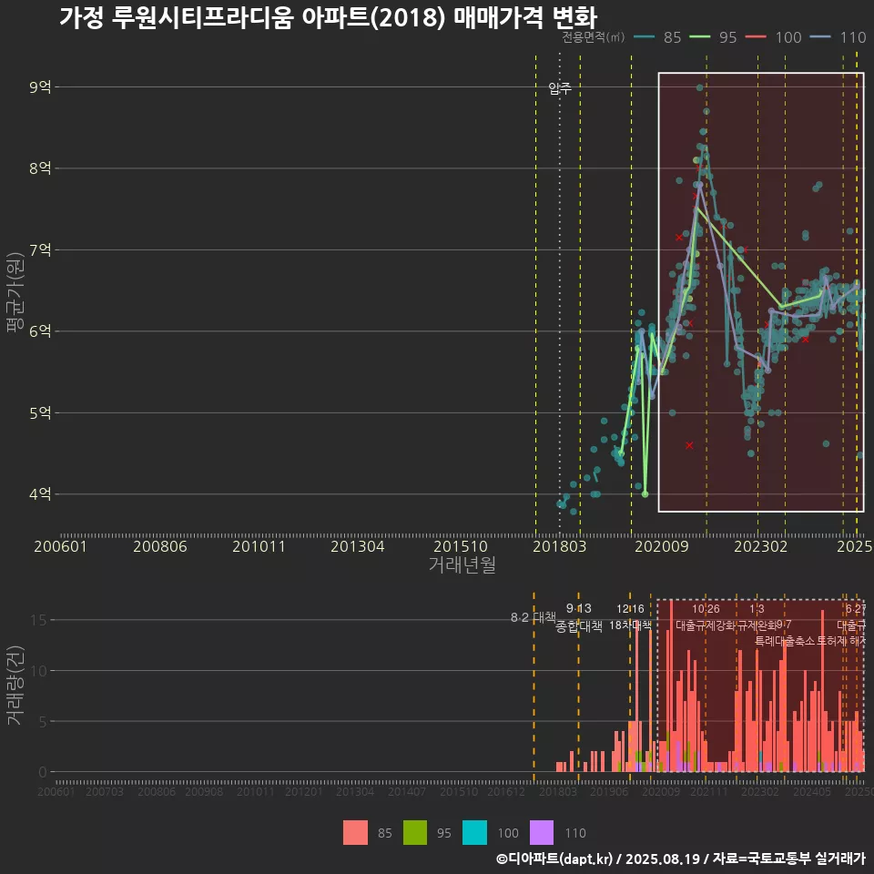Click 202405 on the volume chart axis
Image resolution: width=874 pixels, height=874 pixels.
pos(812,791)
